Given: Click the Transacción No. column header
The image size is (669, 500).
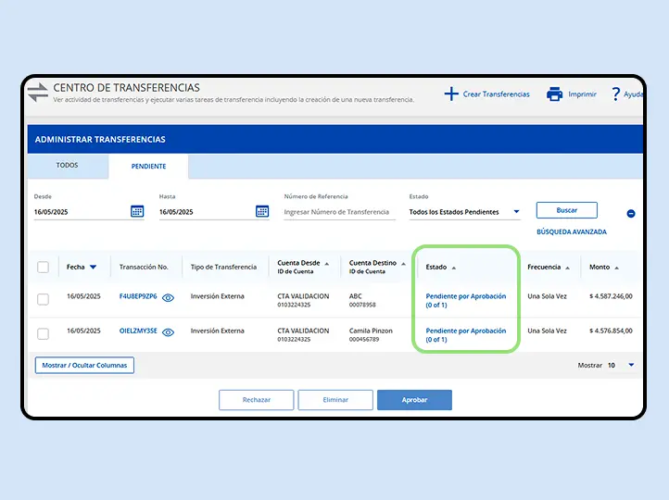Looking at the screenshot, I should [144, 268].
